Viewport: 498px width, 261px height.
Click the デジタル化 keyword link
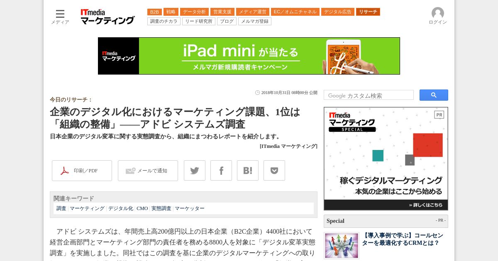(x=121, y=208)
